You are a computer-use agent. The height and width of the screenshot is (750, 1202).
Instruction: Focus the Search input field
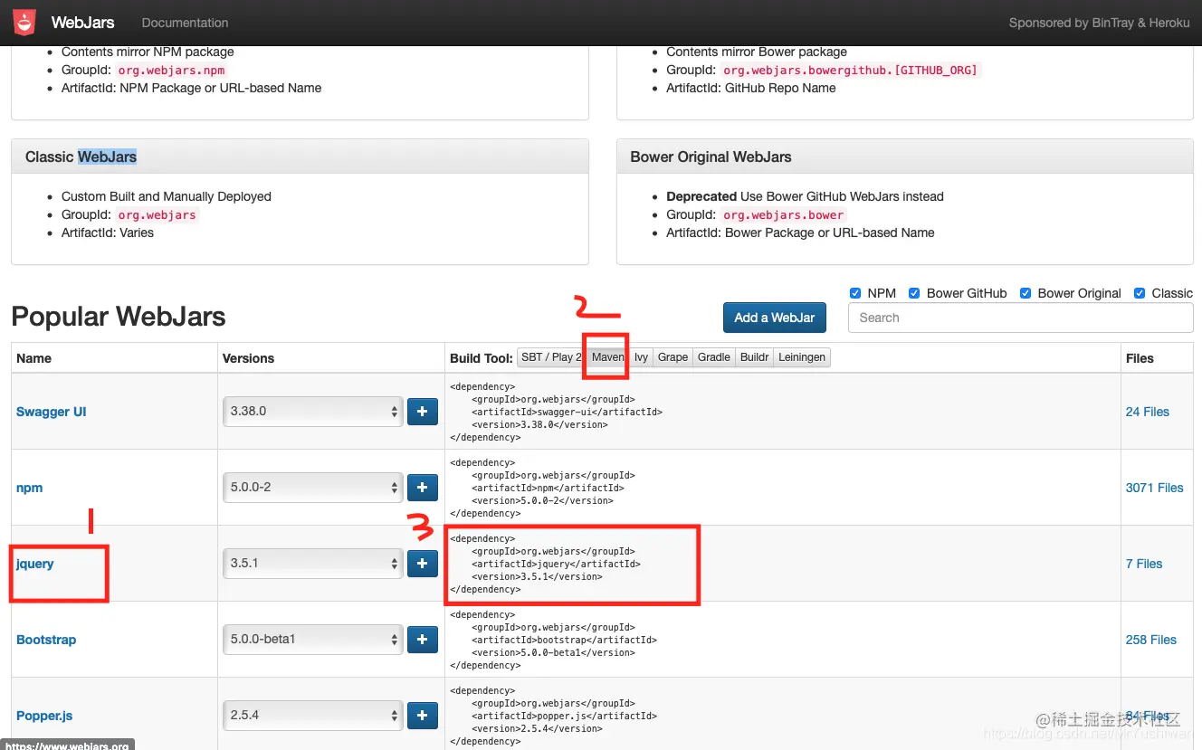pos(1020,318)
